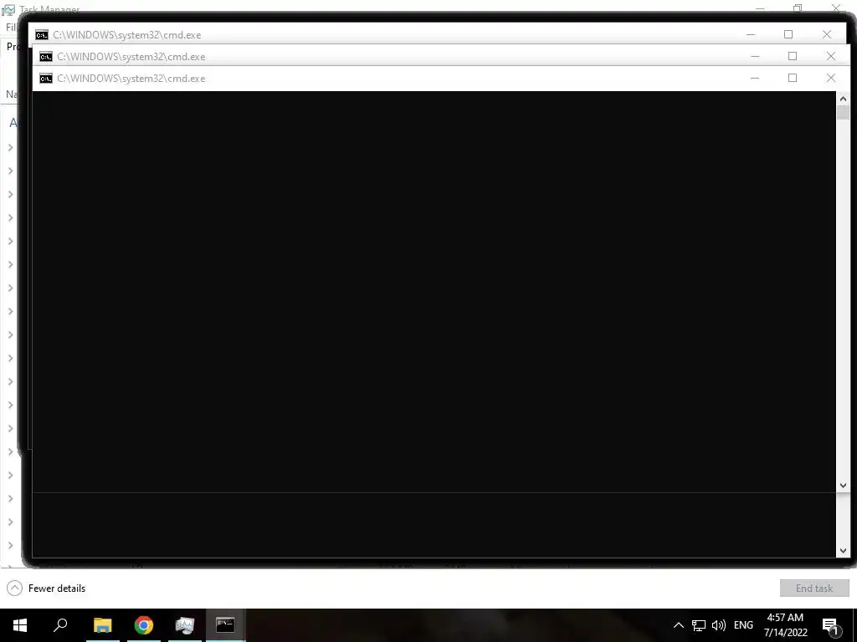Close the front cmd window
The height and width of the screenshot is (642, 857).
click(831, 78)
